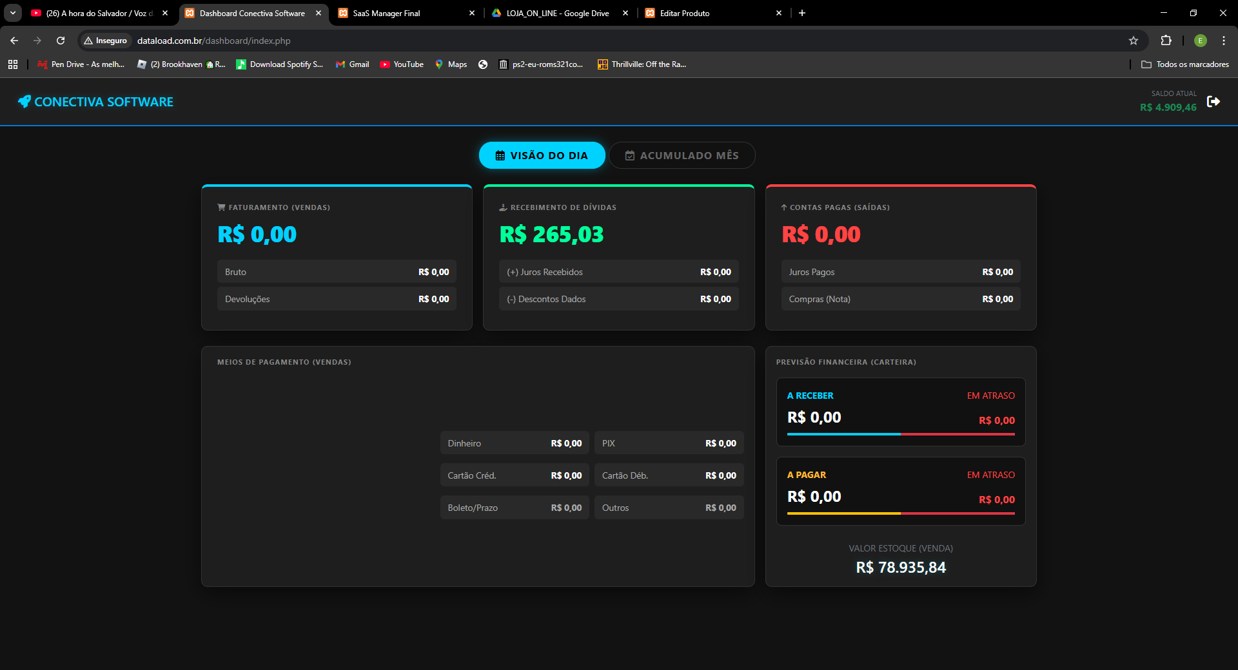Image resolution: width=1238 pixels, height=670 pixels.
Task: Expand the tab search dropdown arrow
Action: [13, 13]
